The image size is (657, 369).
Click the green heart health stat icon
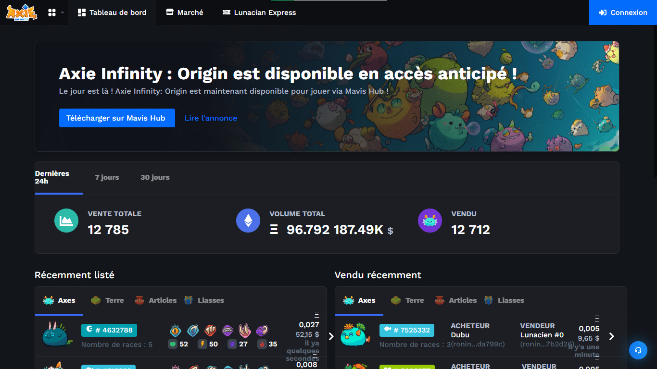click(173, 344)
